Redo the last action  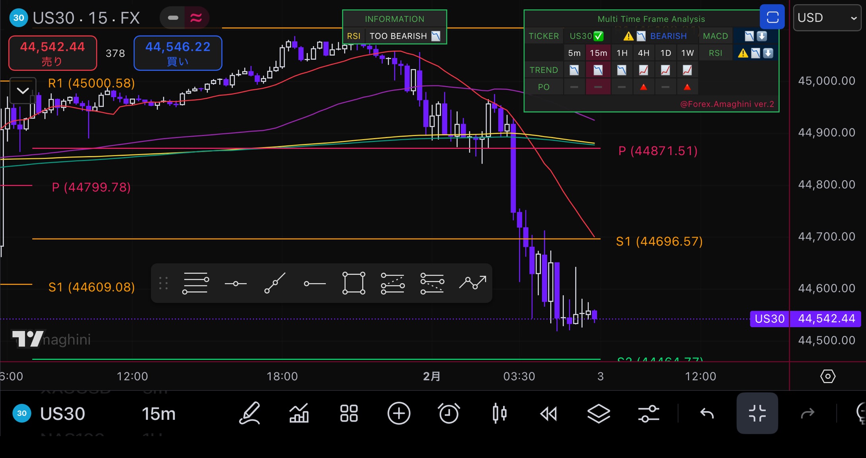point(807,414)
